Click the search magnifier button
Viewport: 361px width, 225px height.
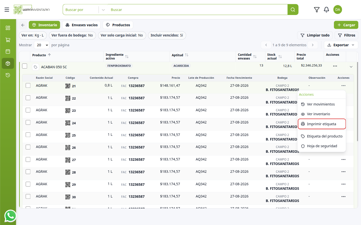(x=293, y=10)
